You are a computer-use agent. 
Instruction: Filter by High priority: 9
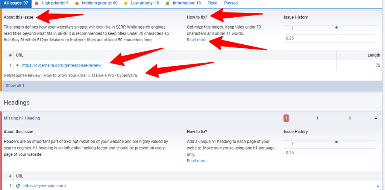pyautogui.click(x=55, y=3)
